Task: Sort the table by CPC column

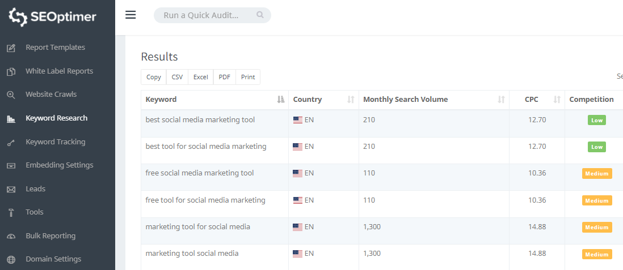Action: 557,100
